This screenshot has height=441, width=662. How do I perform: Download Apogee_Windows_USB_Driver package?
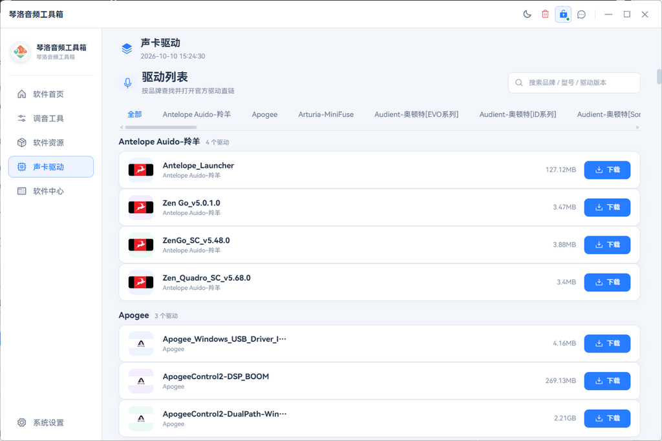tap(607, 344)
